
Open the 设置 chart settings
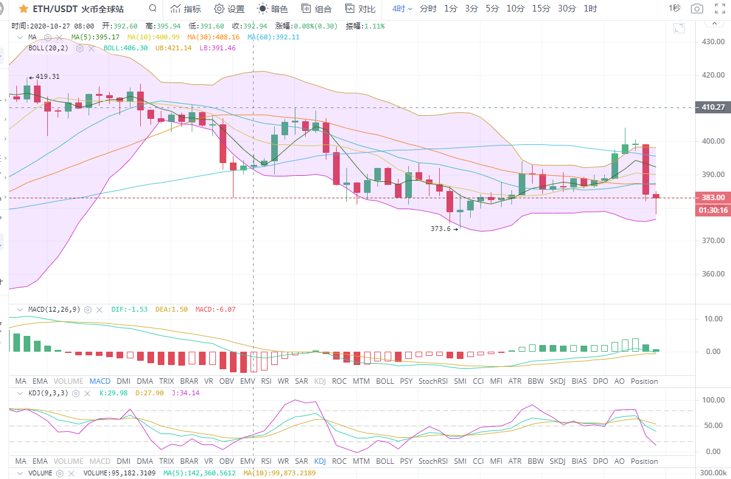click(229, 9)
